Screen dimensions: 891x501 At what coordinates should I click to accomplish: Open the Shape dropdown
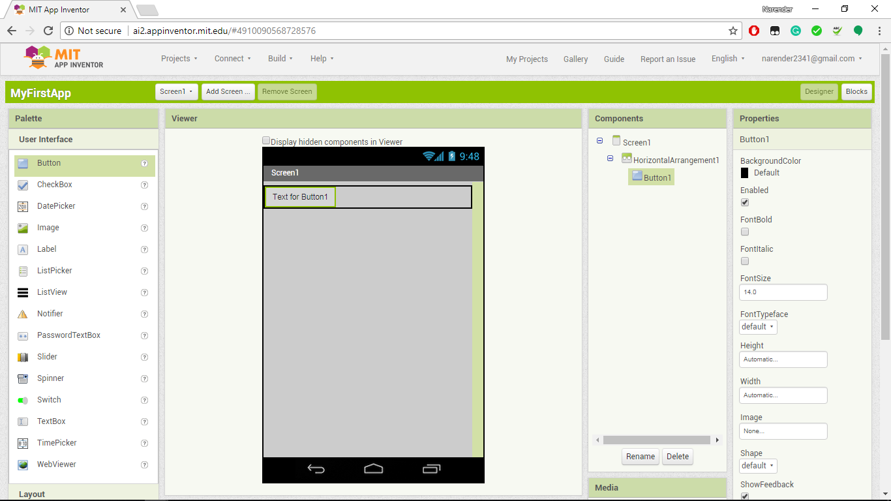click(758, 466)
